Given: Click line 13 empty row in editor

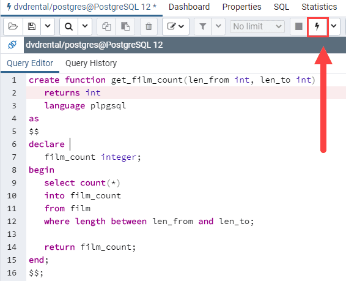Looking at the screenshot, I should coord(186,234).
